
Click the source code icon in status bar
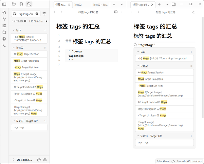point(173,161)
